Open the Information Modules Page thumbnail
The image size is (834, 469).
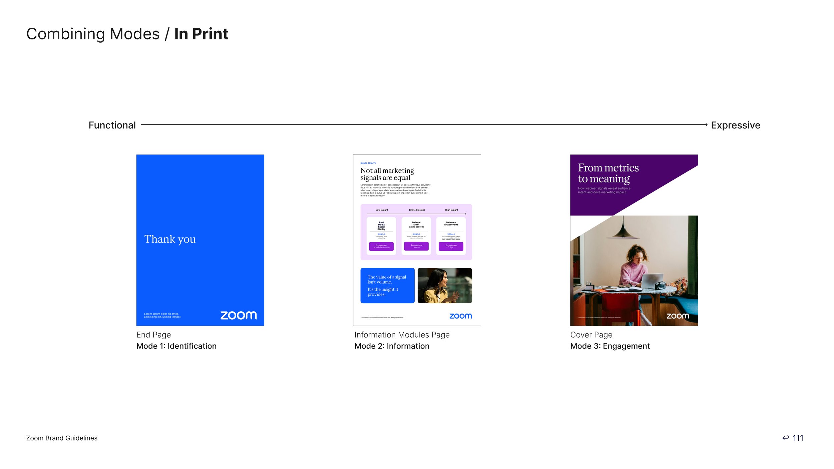417,240
